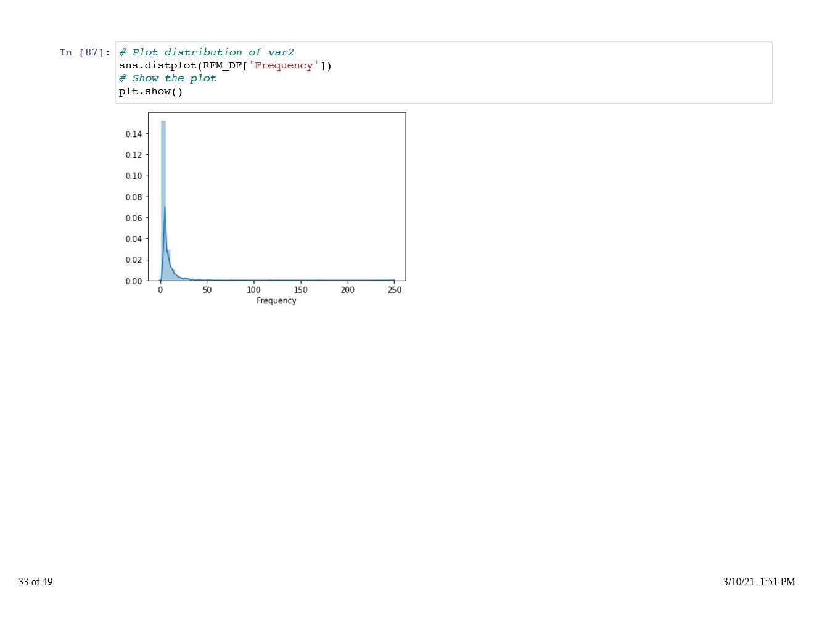Image resolution: width=814 pixels, height=629 pixels.
Task: Click the sns.distplot code line
Action: tap(224, 66)
